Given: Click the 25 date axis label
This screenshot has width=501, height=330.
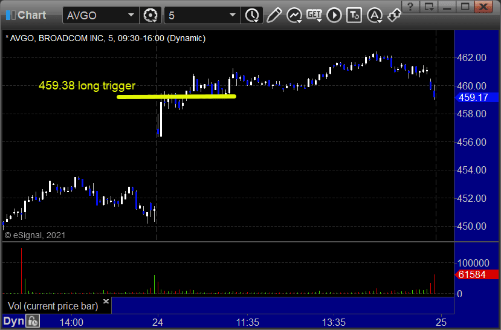Looking at the screenshot, I should pos(441,322).
